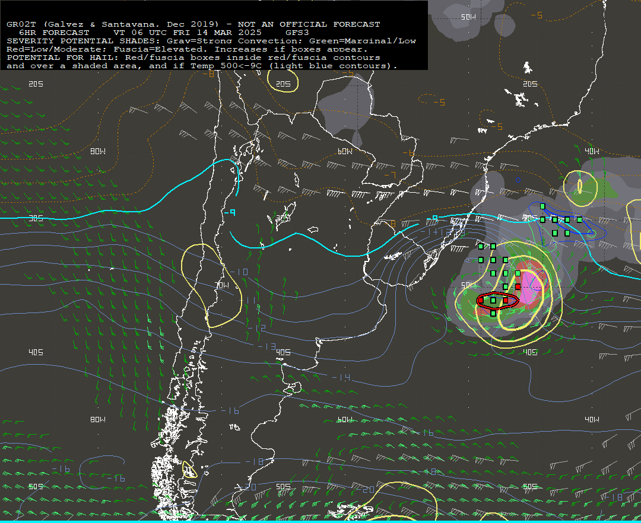Click the 'SEVERITY POTENTIAL SHADES' legend line

click(211, 41)
